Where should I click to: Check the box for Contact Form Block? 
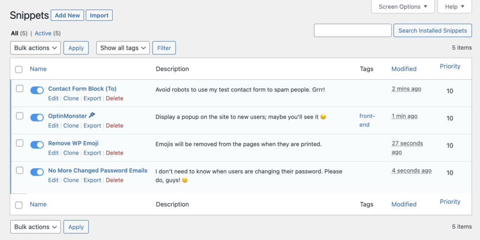pyautogui.click(x=20, y=89)
